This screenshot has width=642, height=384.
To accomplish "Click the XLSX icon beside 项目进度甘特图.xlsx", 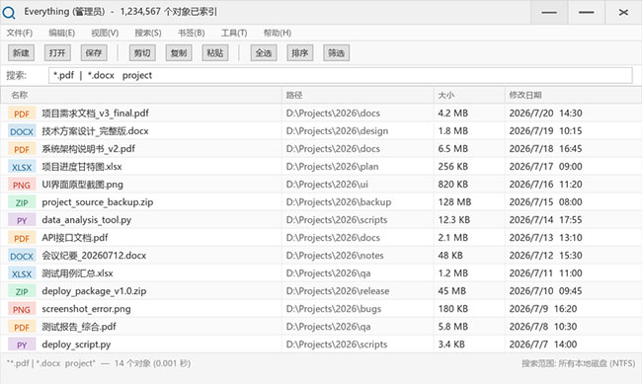I will [22, 167].
